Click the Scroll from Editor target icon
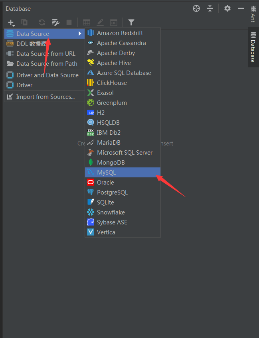Image resolution: width=259 pixels, height=338 pixels. point(196,9)
